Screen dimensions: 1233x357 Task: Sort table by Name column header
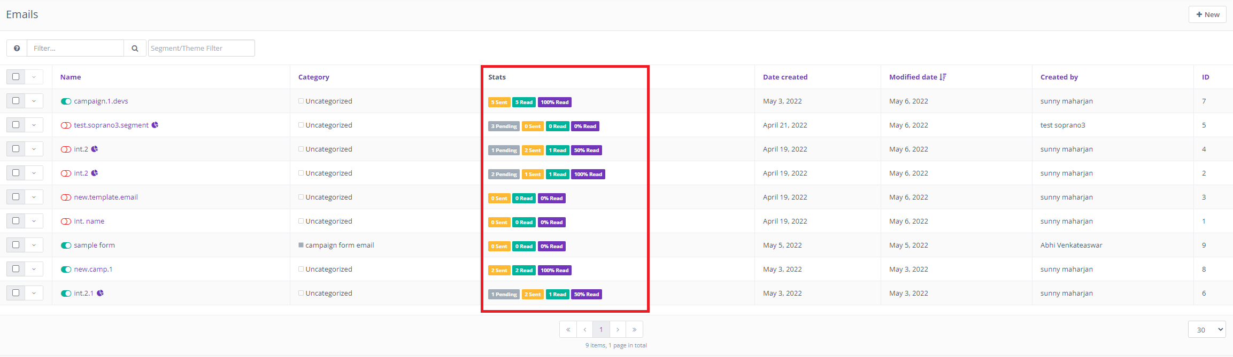point(71,77)
